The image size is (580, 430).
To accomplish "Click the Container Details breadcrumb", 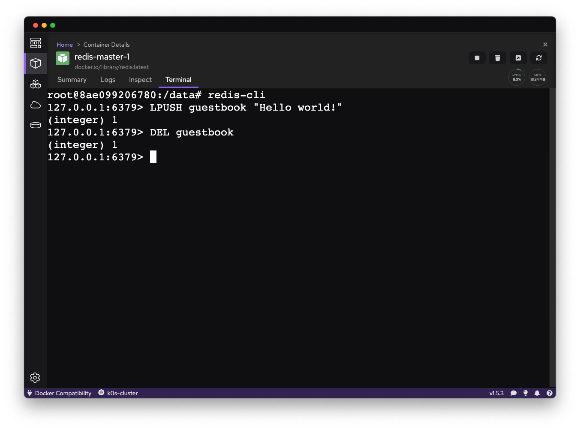I will pos(106,45).
